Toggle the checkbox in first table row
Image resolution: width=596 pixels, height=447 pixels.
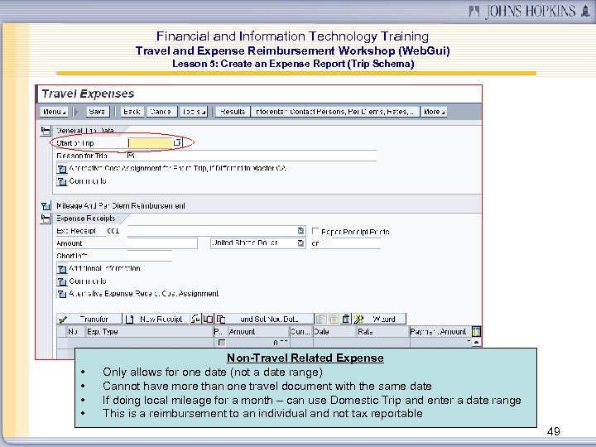[x=222, y=343]
